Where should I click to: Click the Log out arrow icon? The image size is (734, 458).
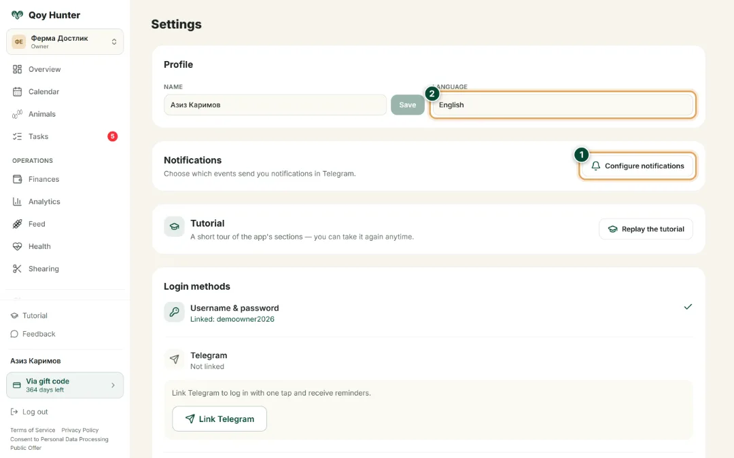[x=14, y=412]
